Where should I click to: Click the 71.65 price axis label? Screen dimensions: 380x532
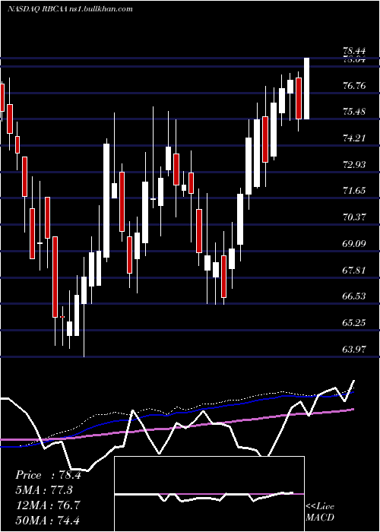tap(354, 191)
